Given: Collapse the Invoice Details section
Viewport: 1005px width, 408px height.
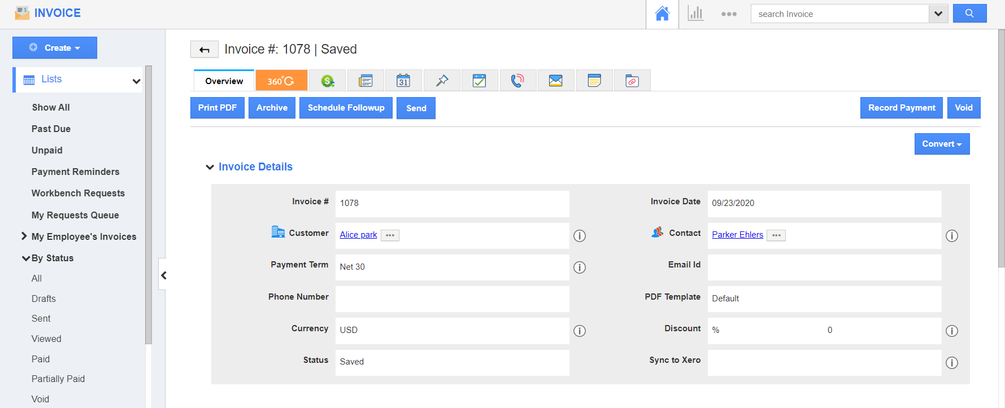Looking at the screenshot, I should [210, 167].
